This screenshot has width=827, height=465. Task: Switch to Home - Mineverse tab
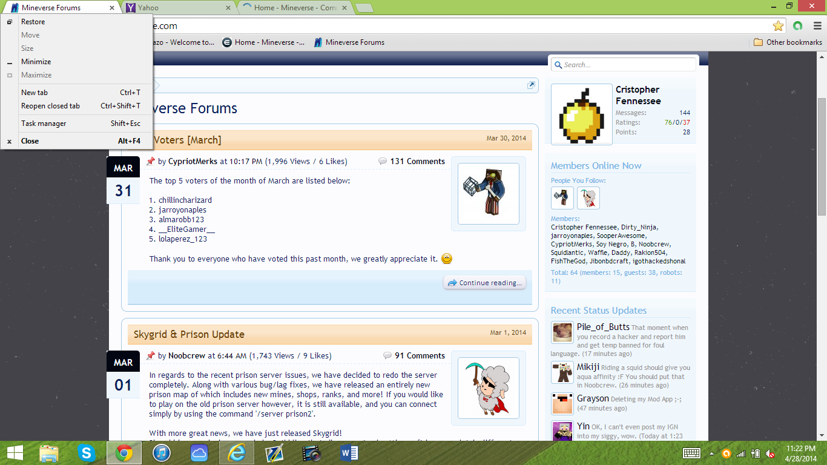pyautogui.click(x=295, y=8)
